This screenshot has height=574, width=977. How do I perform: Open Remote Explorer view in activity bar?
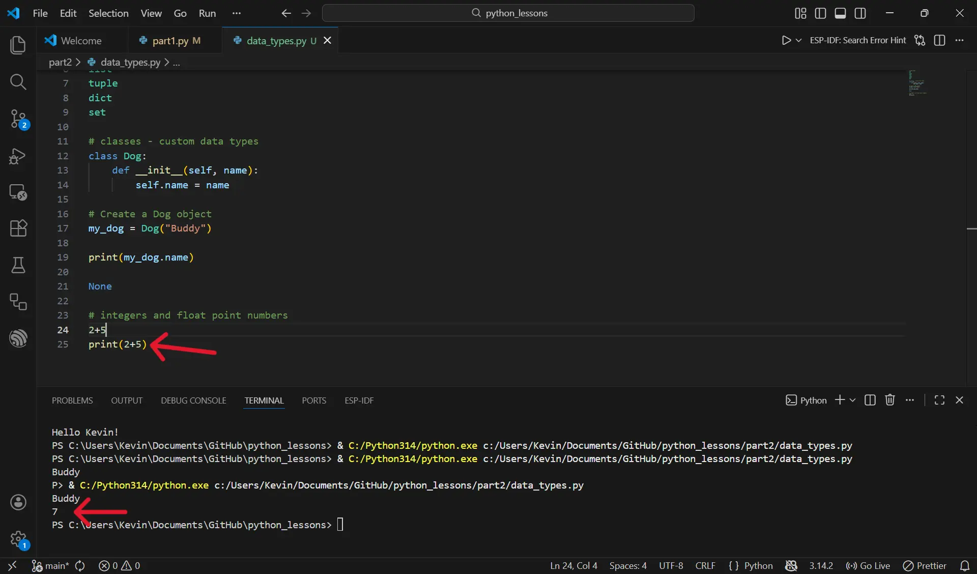point(18,192)
